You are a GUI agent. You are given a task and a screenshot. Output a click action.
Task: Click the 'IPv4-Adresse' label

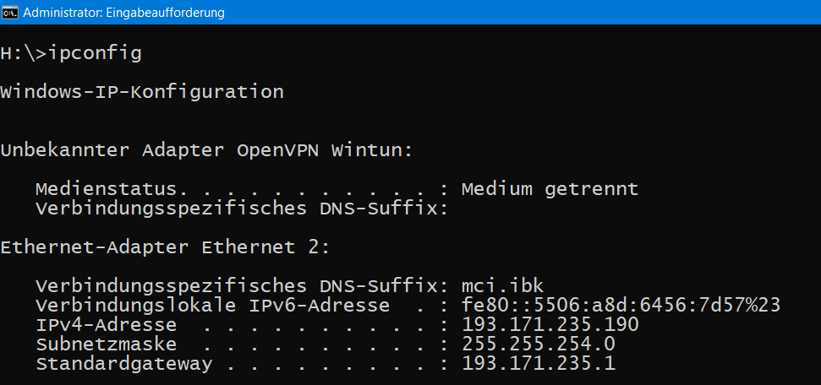107,325
